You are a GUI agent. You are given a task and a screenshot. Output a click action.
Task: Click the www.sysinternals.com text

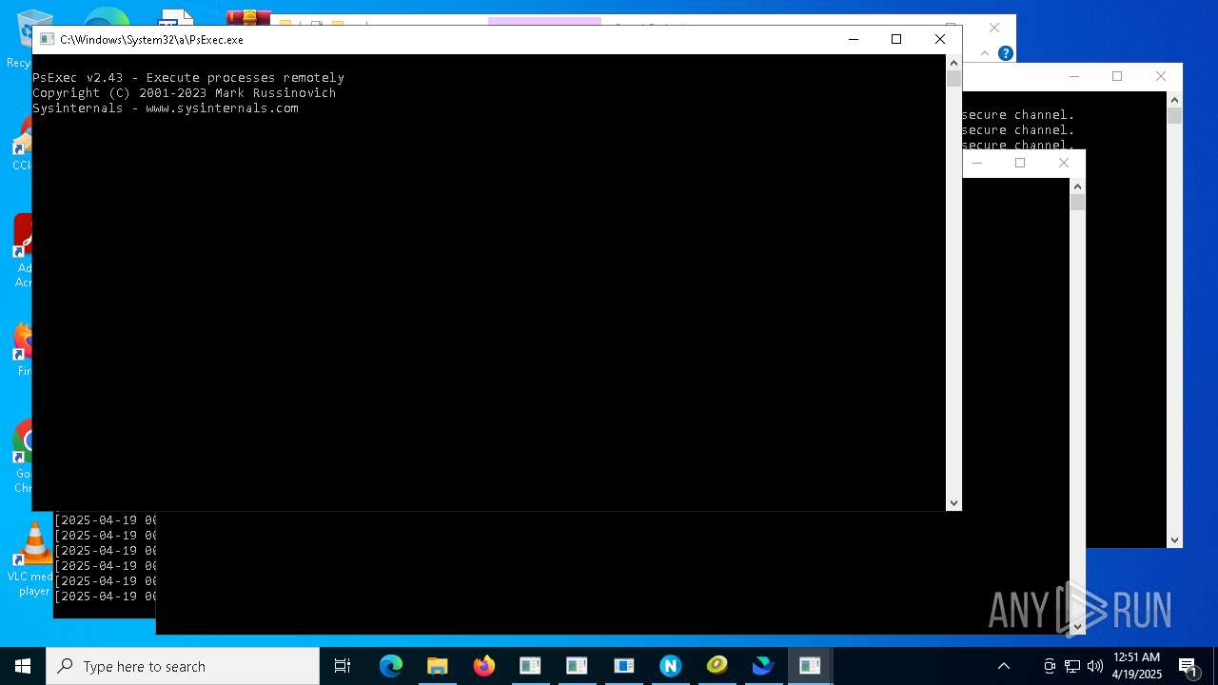(222, 108)
